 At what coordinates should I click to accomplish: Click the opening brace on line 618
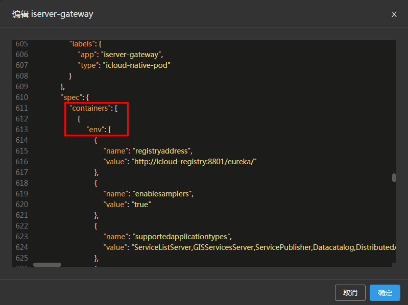96,184
